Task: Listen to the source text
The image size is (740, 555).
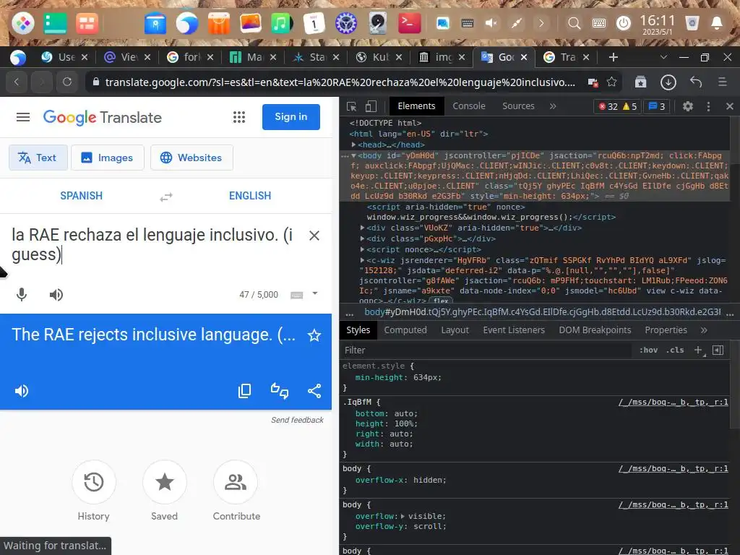Action: (x=56, y=295)
